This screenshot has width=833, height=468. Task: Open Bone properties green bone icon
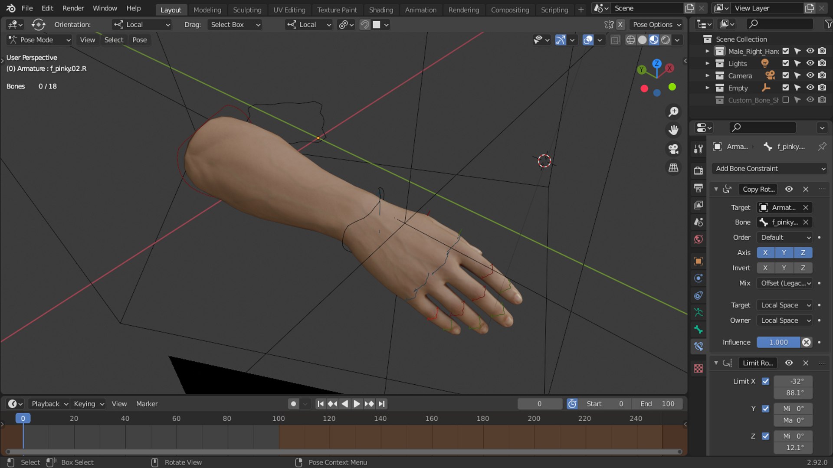pyautogui.click(x=698, y=329)
